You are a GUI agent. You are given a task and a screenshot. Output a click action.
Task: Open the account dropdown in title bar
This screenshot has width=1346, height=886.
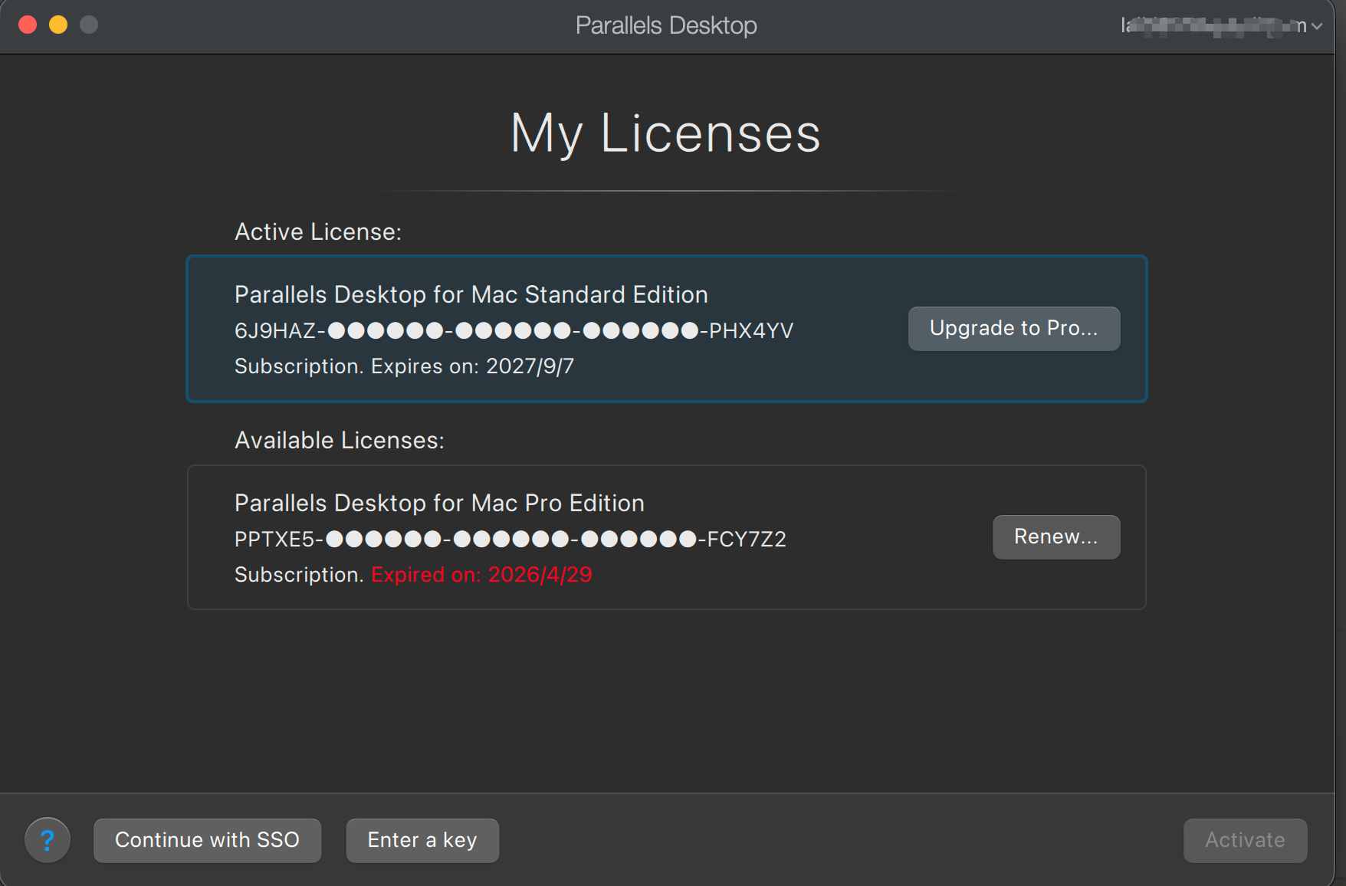pos(1222,26)
